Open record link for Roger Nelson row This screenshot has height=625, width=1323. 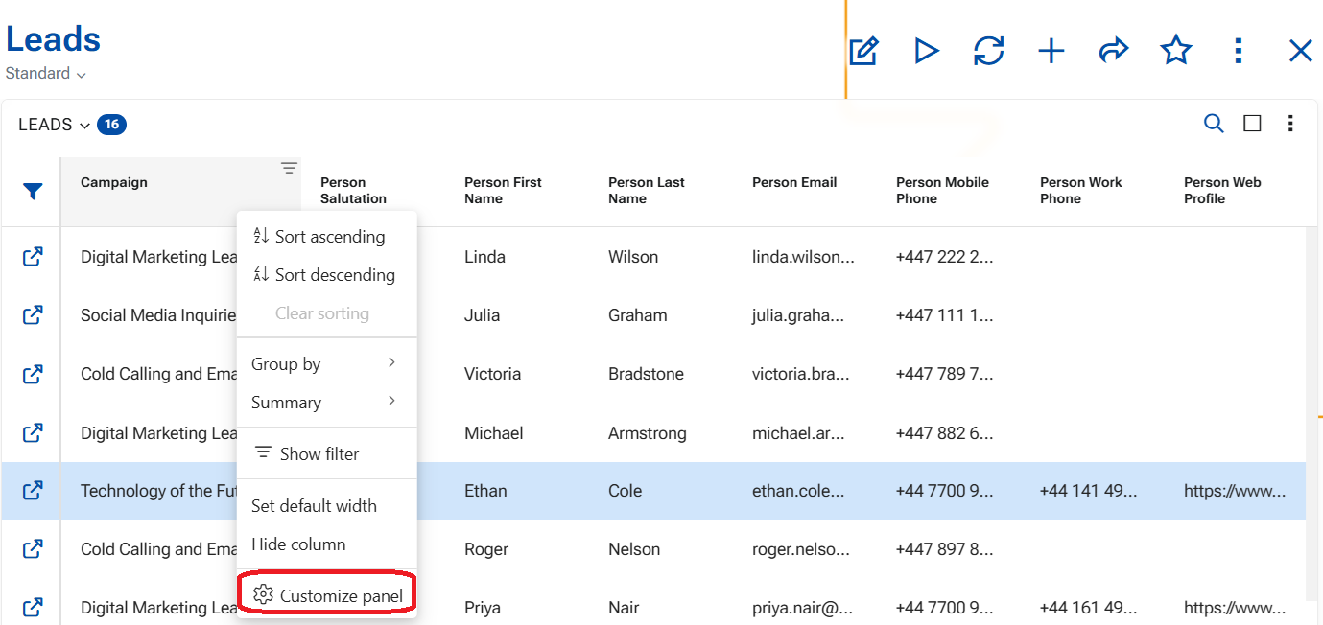(33, 549)
